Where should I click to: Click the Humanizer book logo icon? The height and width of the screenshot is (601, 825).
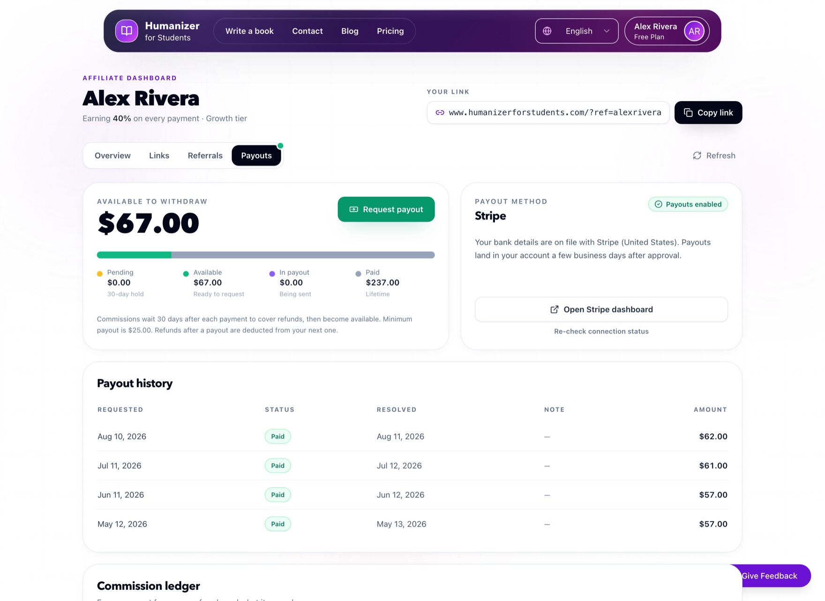click(x=127, y=31)
